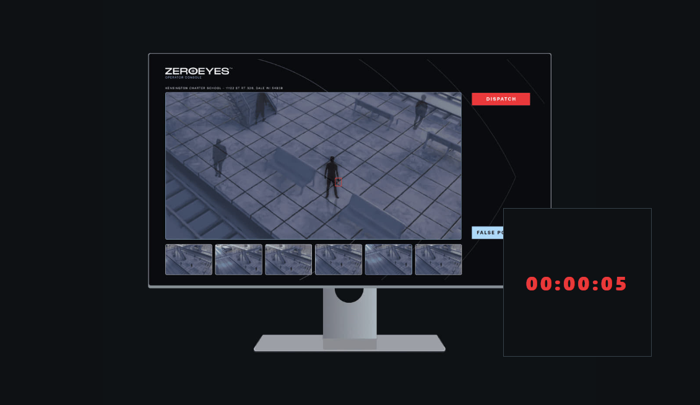Select the first camera feed thumbnail

188,259
